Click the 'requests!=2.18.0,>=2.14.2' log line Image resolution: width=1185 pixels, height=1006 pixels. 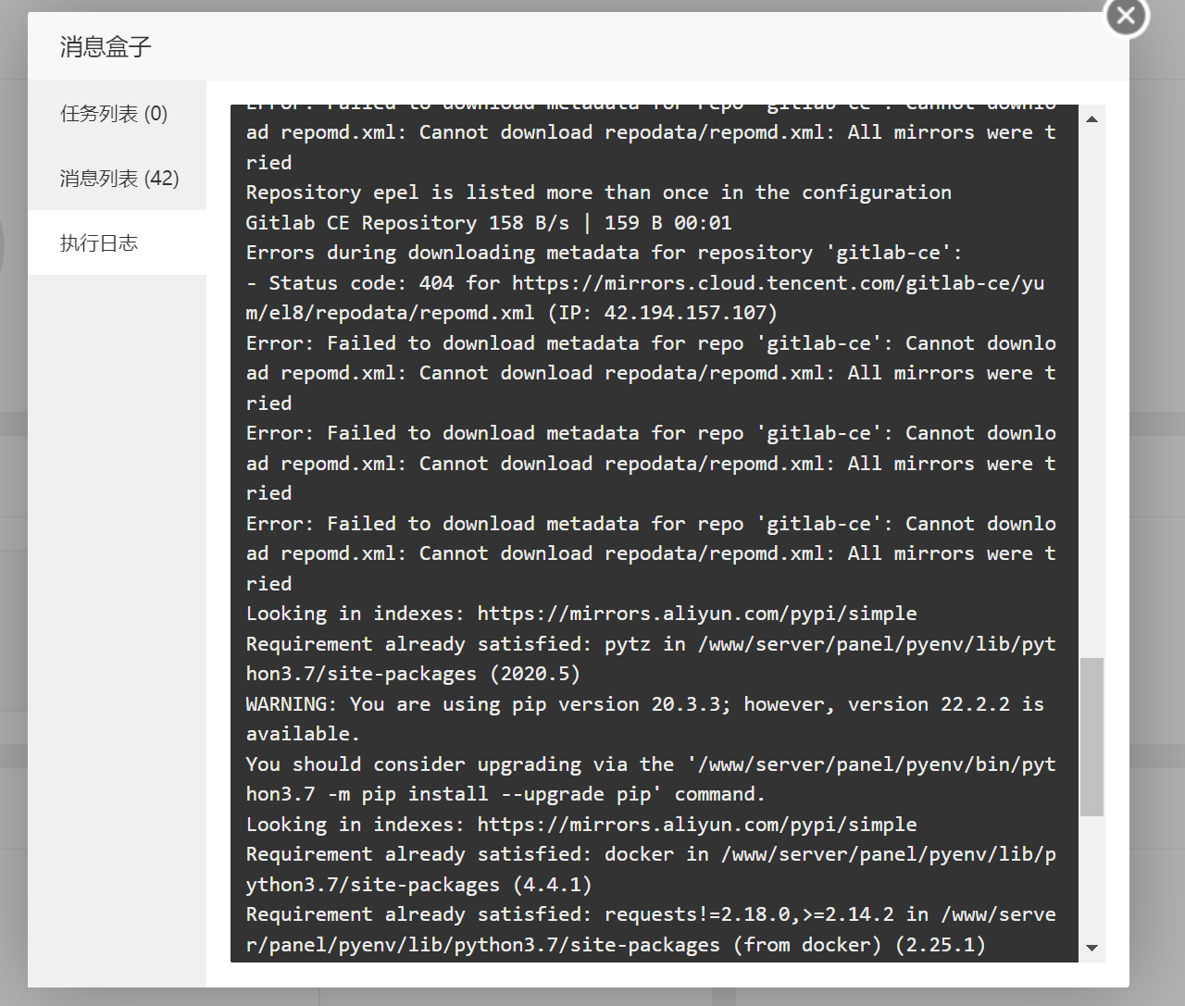[651, 929]
